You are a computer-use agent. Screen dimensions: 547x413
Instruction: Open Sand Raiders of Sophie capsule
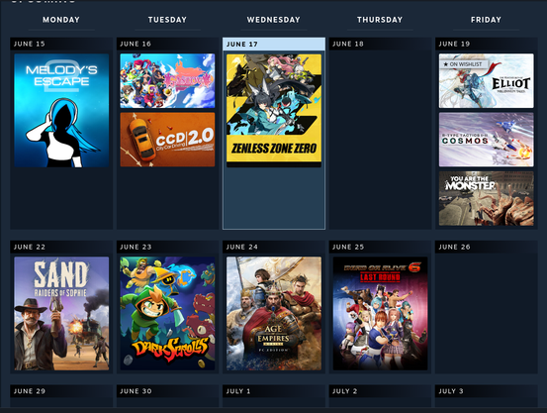(61, 313)
